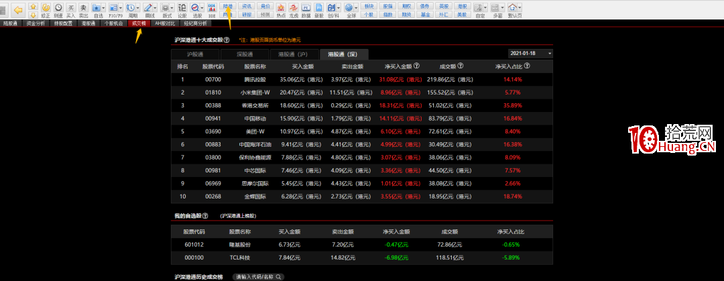Expand the 自选 watchlist dropdown arrow
Image resolution: width=724 pixels, height=281 pixels.
109,8
